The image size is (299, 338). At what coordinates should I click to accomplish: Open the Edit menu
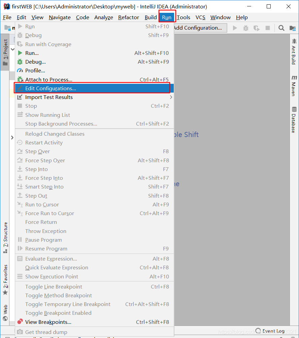coord(21,18)
